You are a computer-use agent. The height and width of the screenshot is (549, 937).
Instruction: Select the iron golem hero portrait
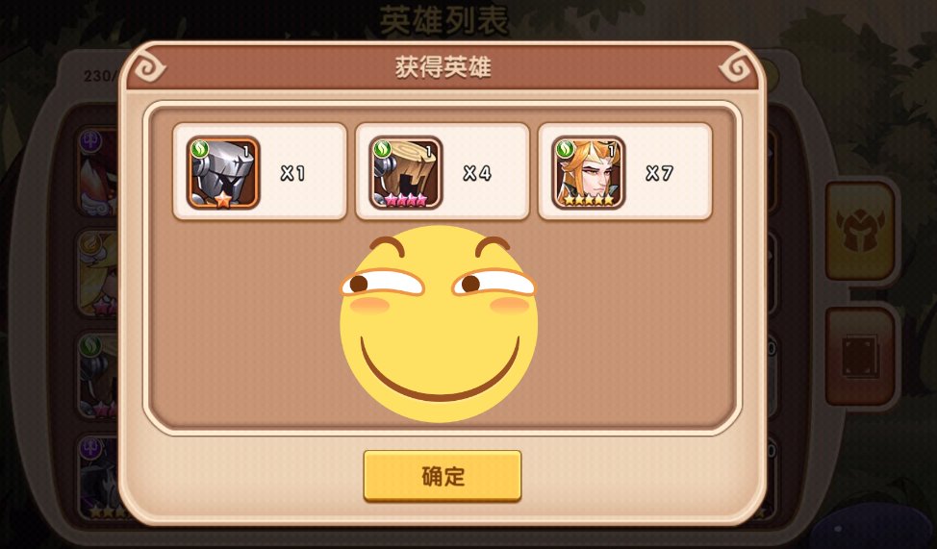coord(223,173)
